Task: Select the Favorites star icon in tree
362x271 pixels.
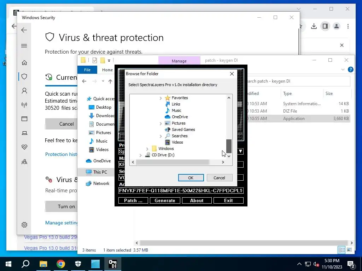Action: coord(168,98)
